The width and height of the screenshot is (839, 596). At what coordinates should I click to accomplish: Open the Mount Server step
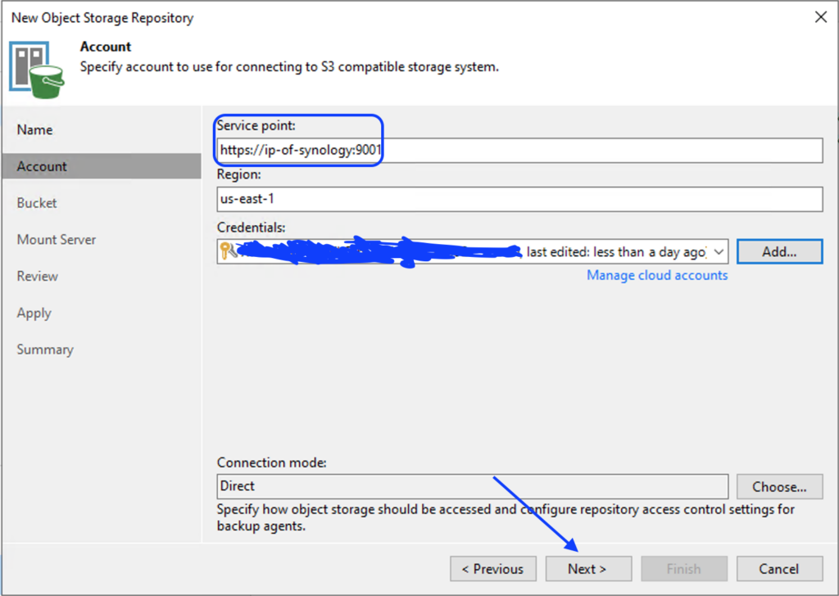pyautogui.click(x=57, y=240)
